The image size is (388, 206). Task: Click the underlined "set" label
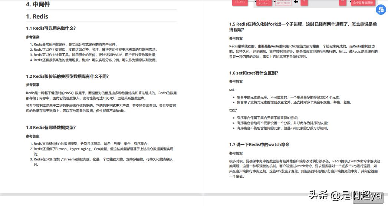click(232, 90)
